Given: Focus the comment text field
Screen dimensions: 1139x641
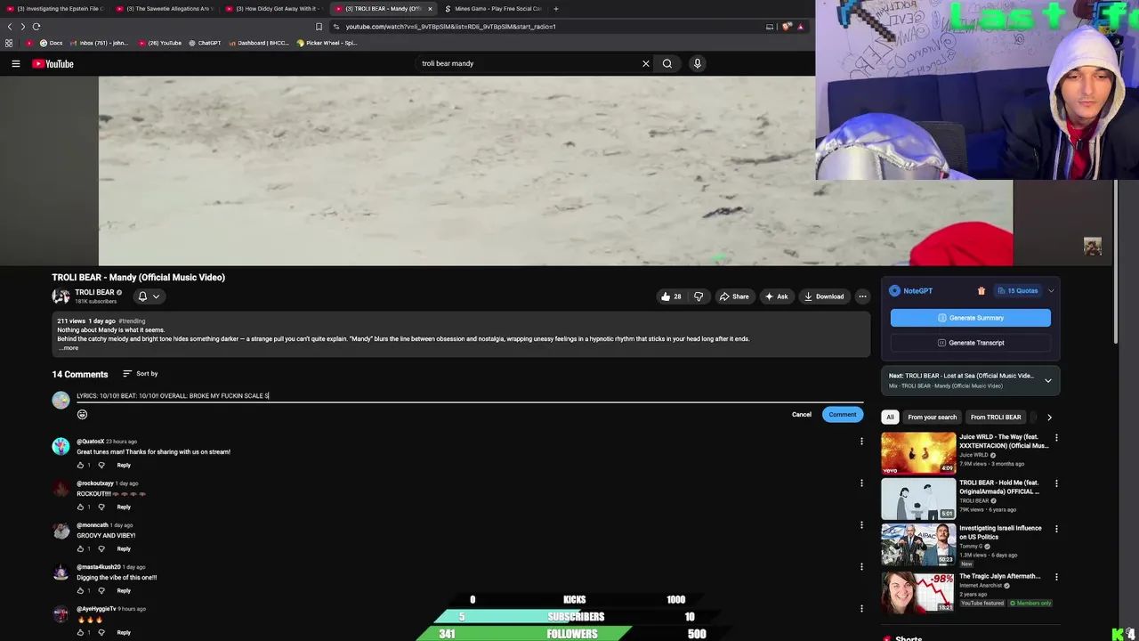Looking at the screenshot, I should click(470, 395).
